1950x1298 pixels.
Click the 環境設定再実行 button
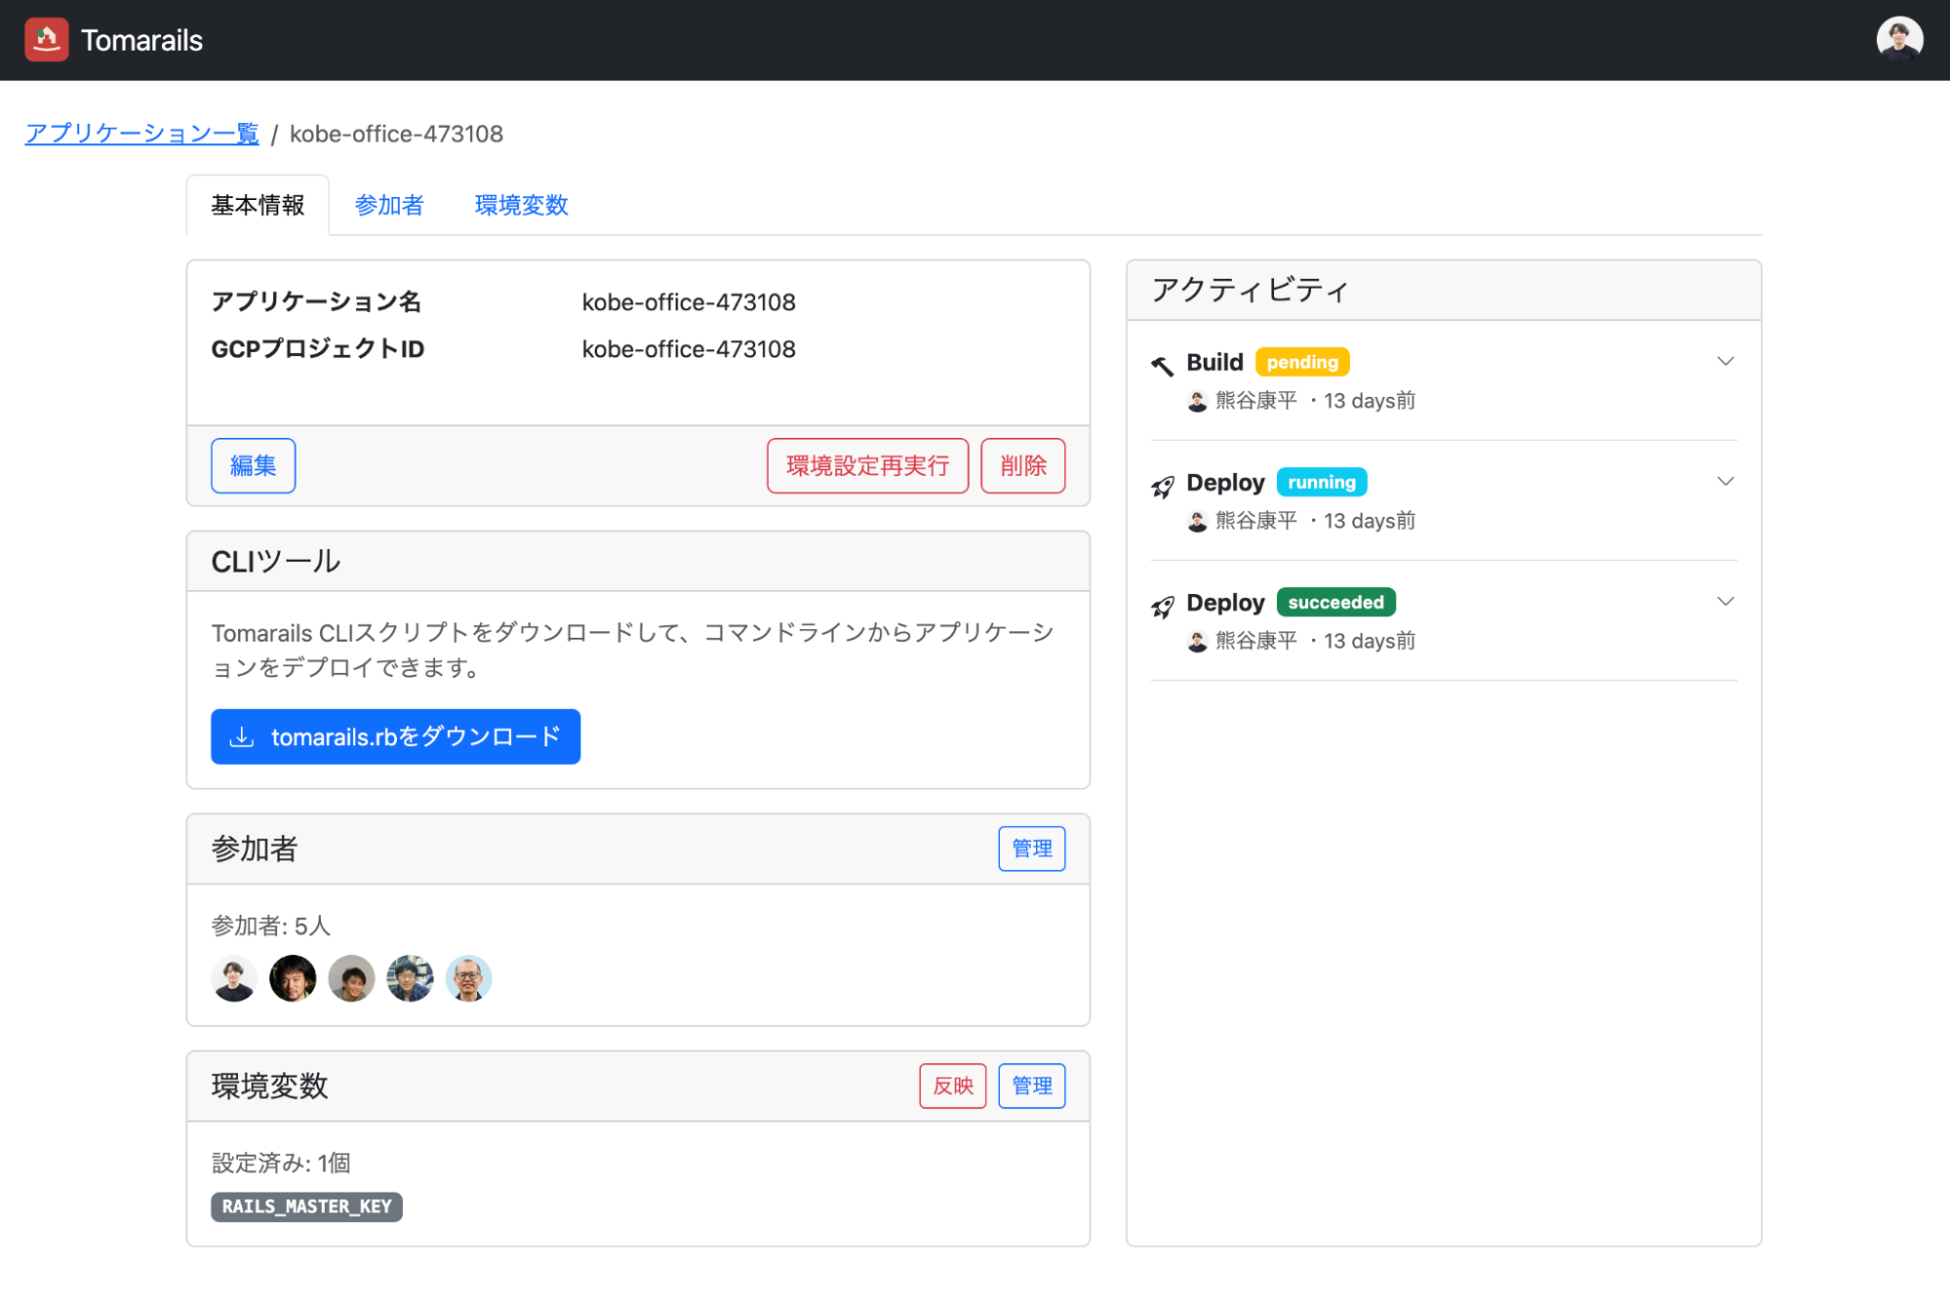point(867,465)
